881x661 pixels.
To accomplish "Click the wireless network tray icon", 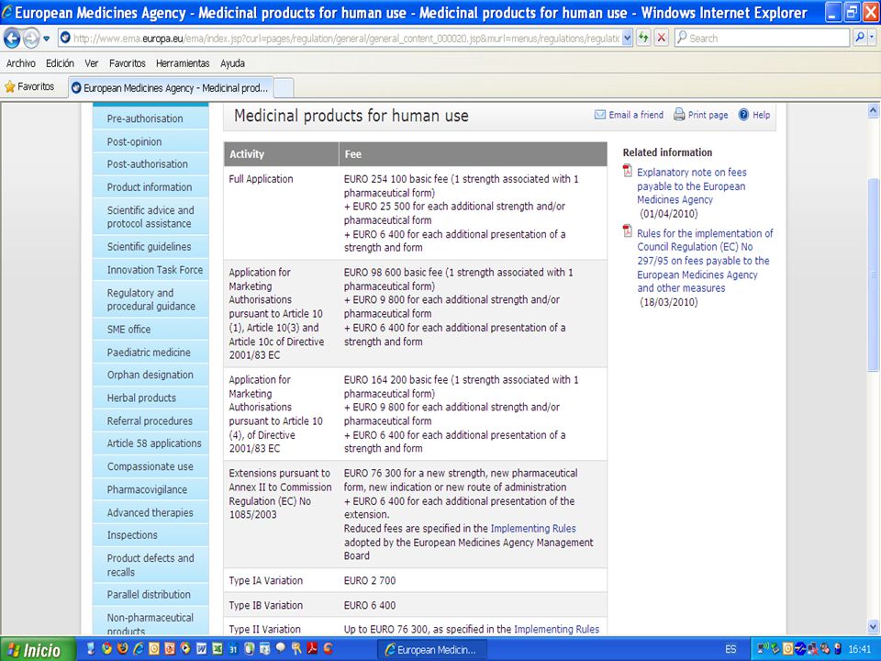I will pyautogui.click(x=763, y=649).
